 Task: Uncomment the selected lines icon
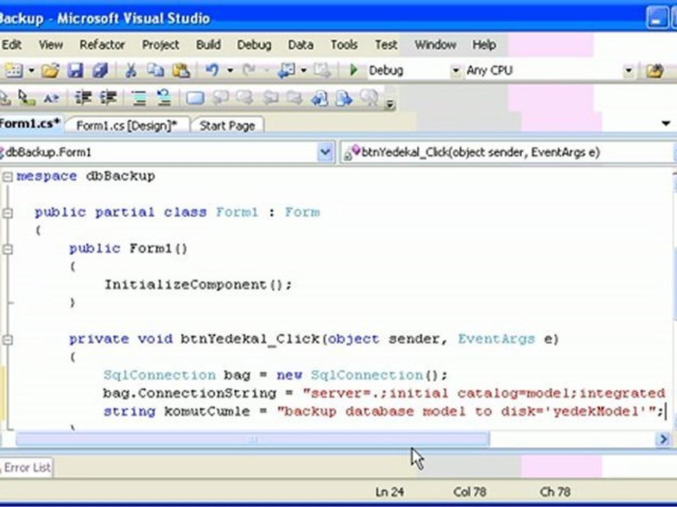tap(164, 99)
